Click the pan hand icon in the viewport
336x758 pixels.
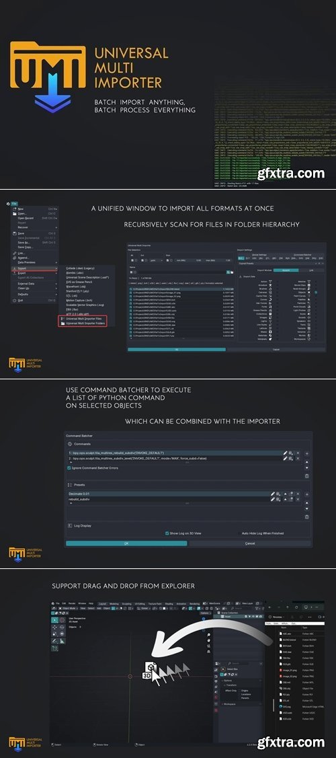point(208,640)
